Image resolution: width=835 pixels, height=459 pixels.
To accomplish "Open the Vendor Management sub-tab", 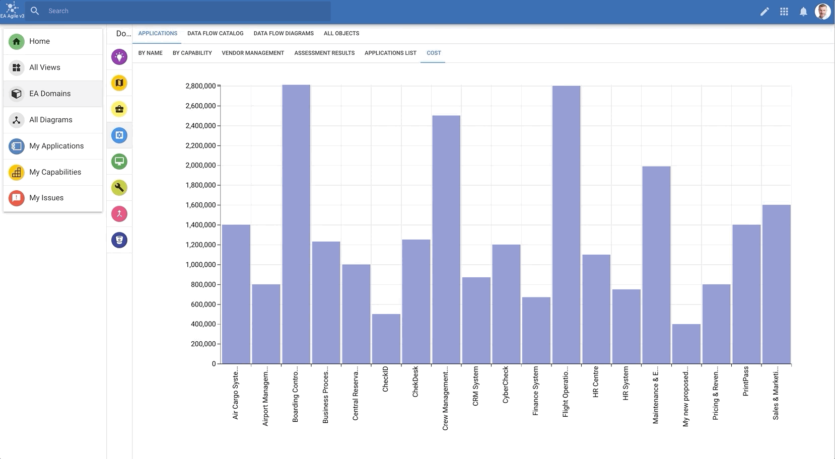I will click(x=253, y=53).
